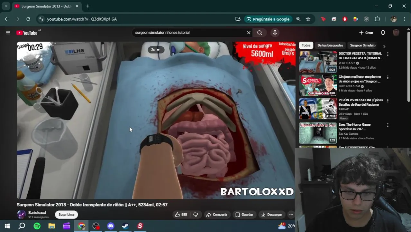Viewport: 411px width, 232px height.
Task: Select the Todos filter chip
Action: [x=306, y=45]
